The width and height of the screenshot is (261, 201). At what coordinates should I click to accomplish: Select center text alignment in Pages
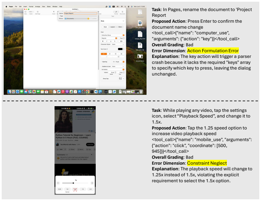click(110, 54)
